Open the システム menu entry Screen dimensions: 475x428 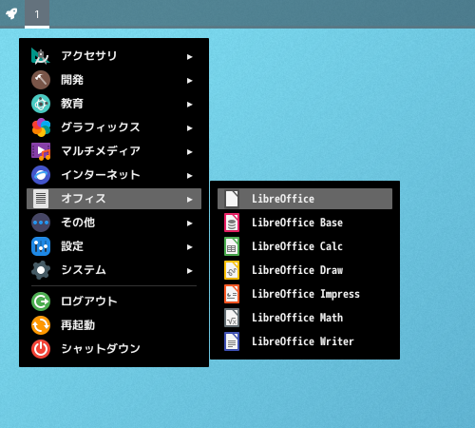tap(114, 270)
